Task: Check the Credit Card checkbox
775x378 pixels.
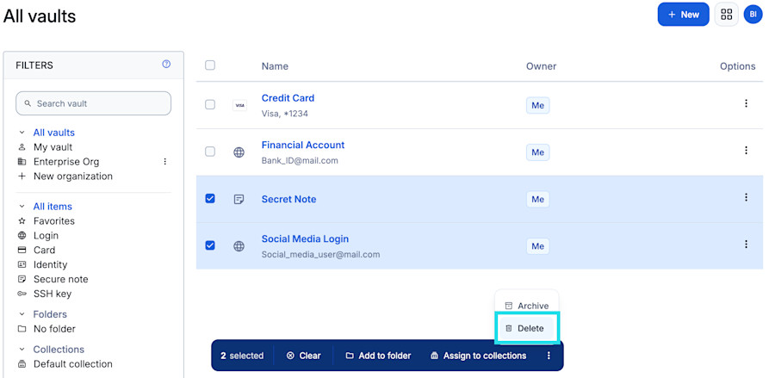Action: click(210, 104)
